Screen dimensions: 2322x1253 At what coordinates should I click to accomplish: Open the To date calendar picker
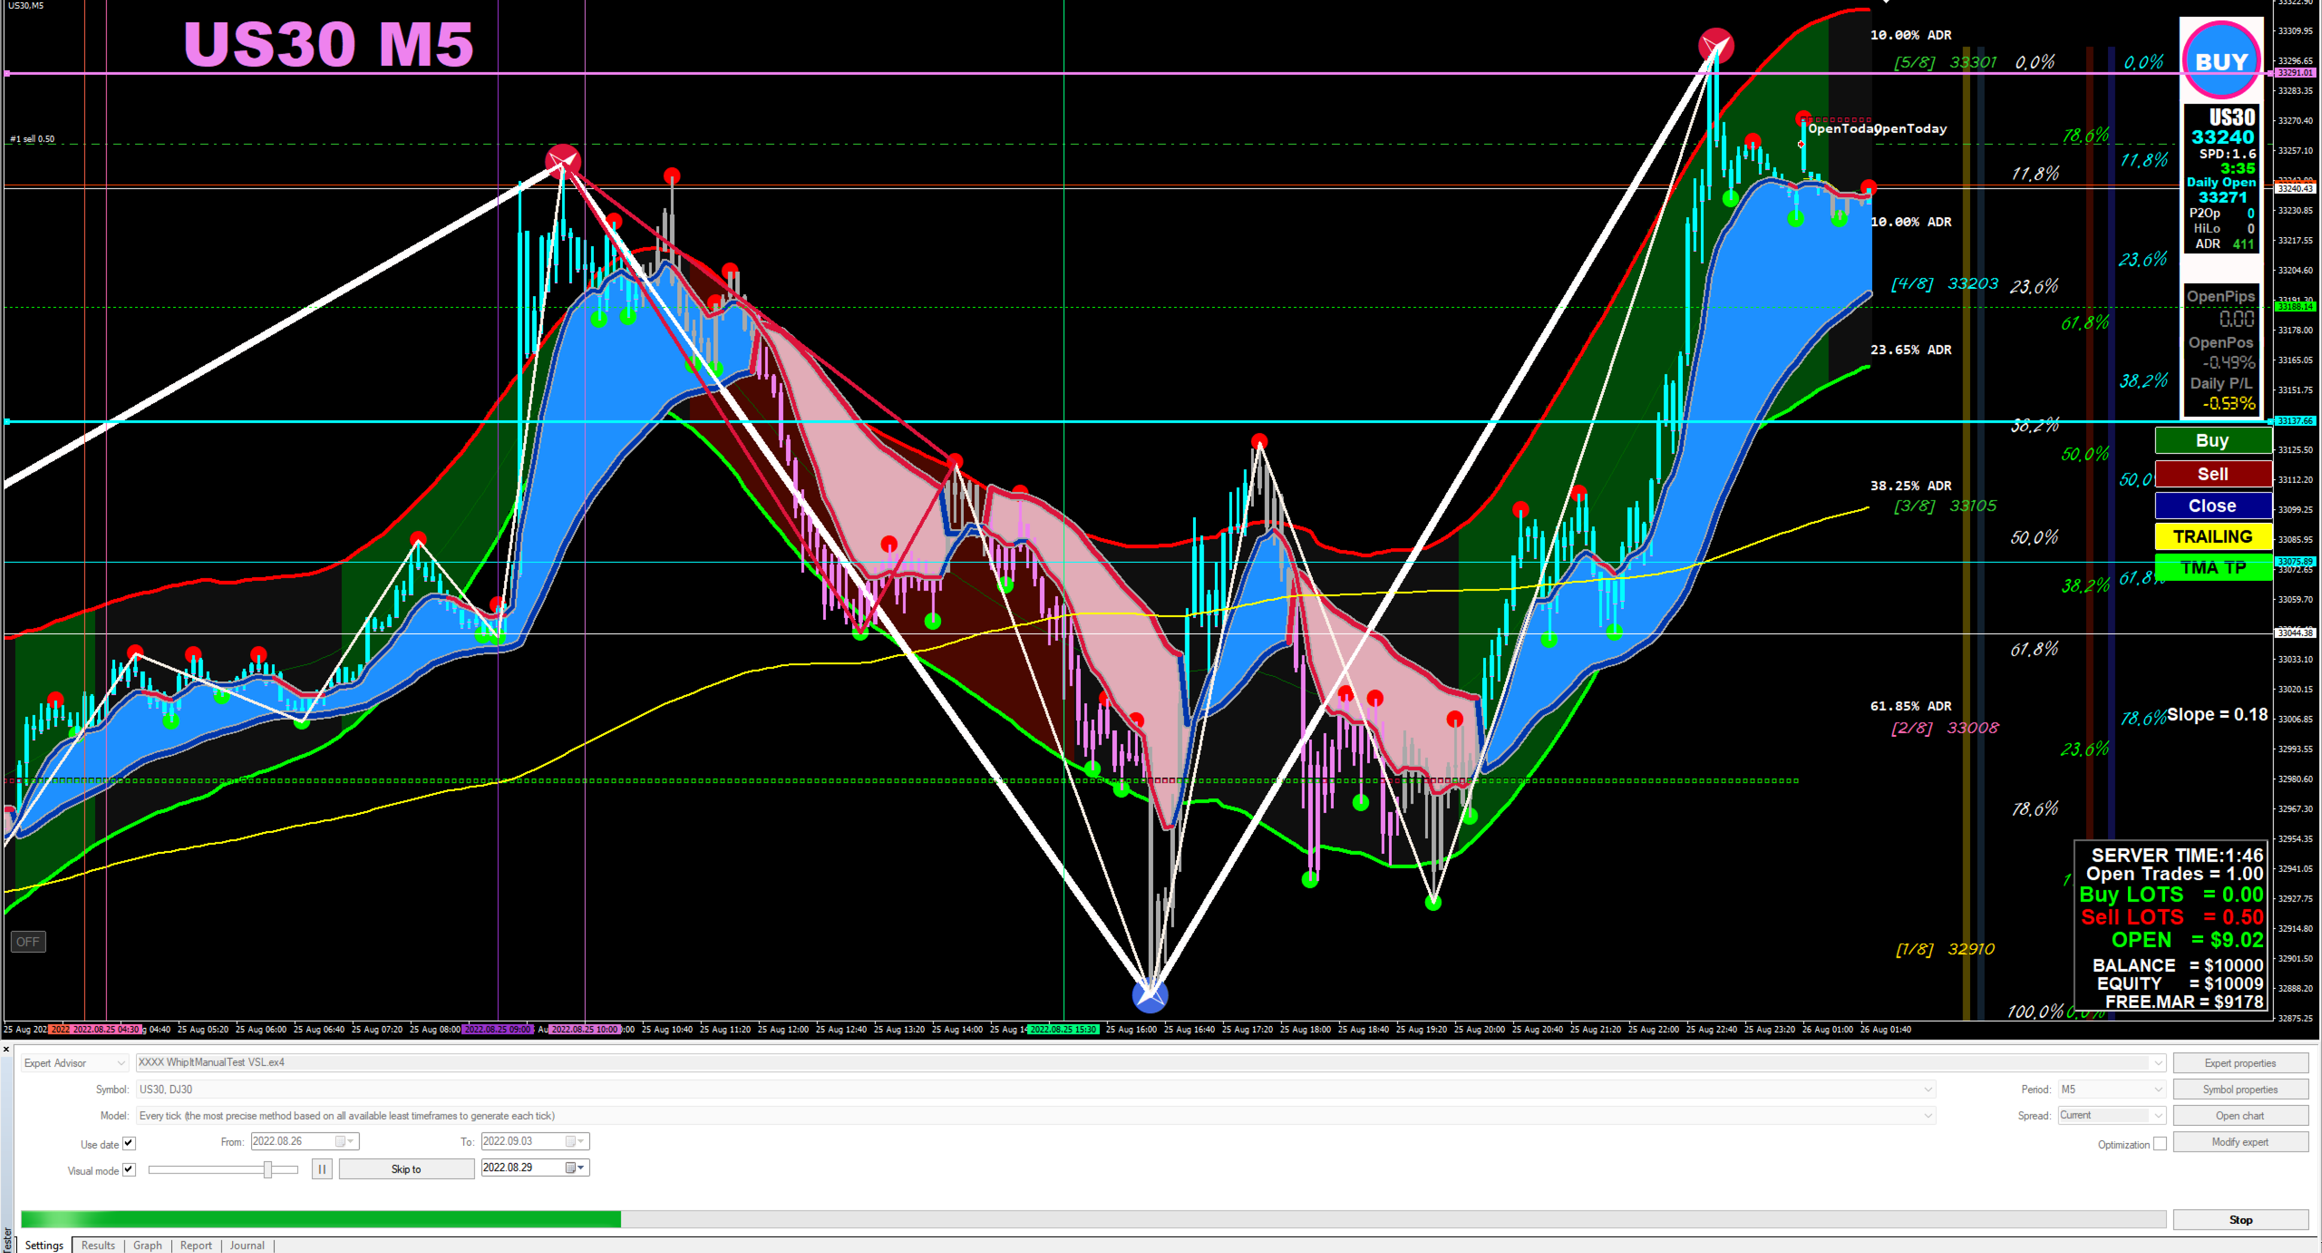575,1141
